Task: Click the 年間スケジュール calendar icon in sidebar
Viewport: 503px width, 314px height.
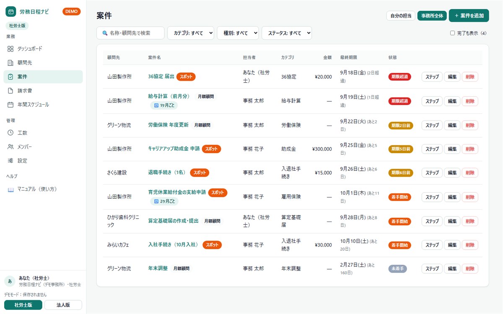Action: click(x=10, y=105)
